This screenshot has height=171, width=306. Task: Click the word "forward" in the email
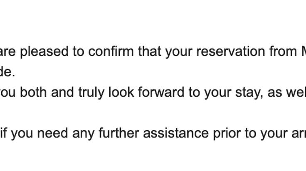[x=161, y=92]
